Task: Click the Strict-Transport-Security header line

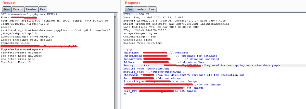Action: tap(176, 24)
